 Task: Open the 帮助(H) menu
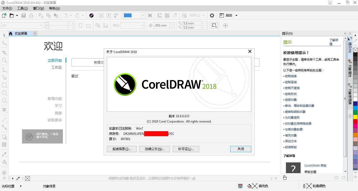[x=54, y=8]
